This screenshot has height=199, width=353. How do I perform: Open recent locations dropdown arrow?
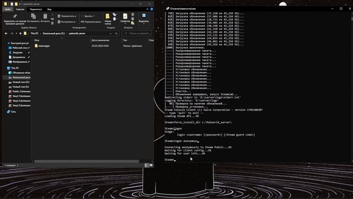pos(16,33)
